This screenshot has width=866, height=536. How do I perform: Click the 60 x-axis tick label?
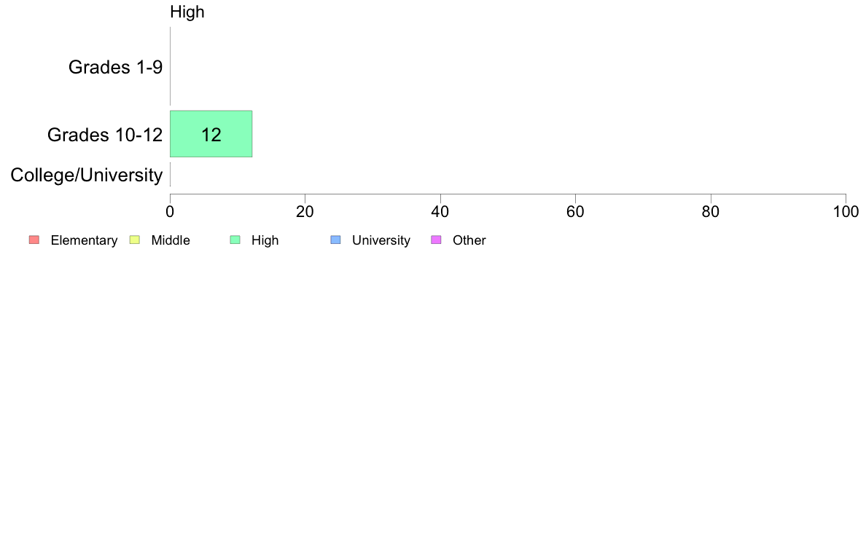pos(575,212)
